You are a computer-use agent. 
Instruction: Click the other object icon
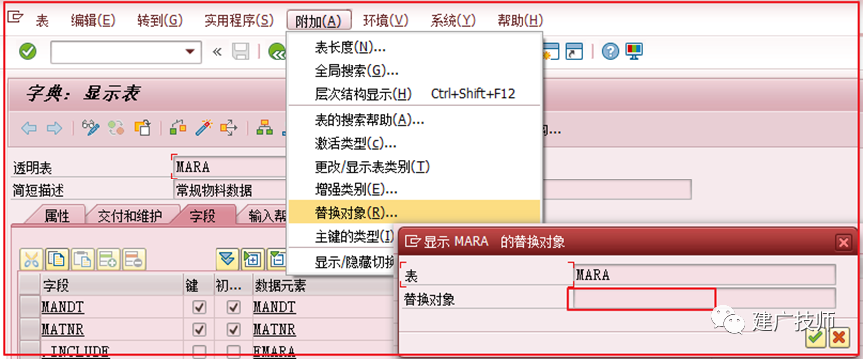(x=142, y=128)
